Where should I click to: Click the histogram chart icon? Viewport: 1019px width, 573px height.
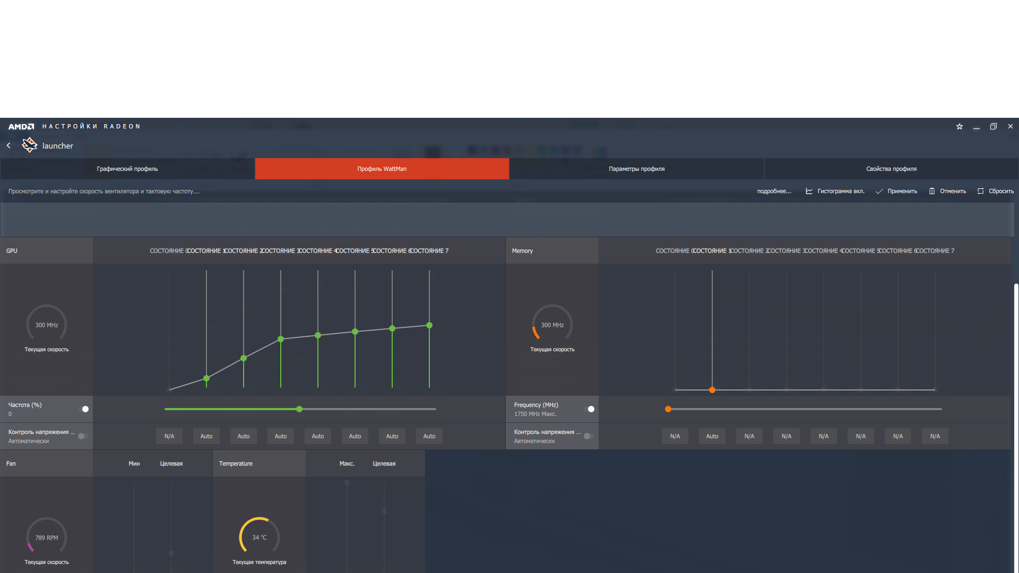(809, 191)
